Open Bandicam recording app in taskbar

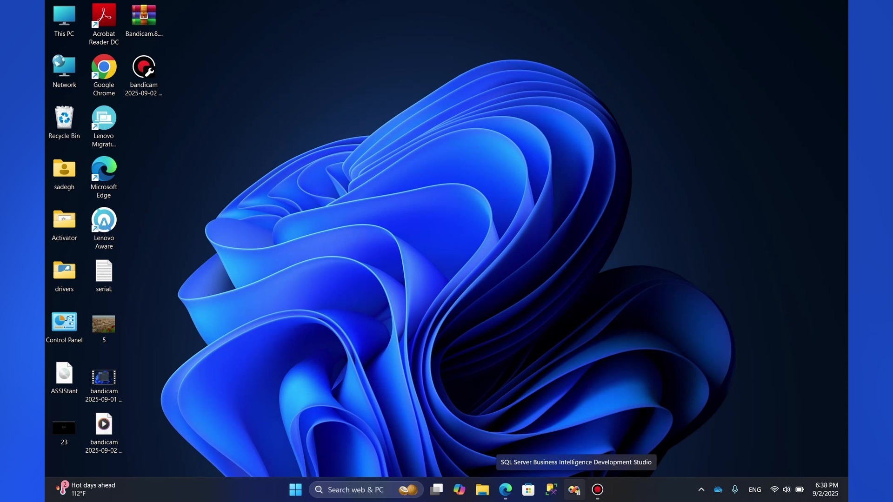coord(598,489)
